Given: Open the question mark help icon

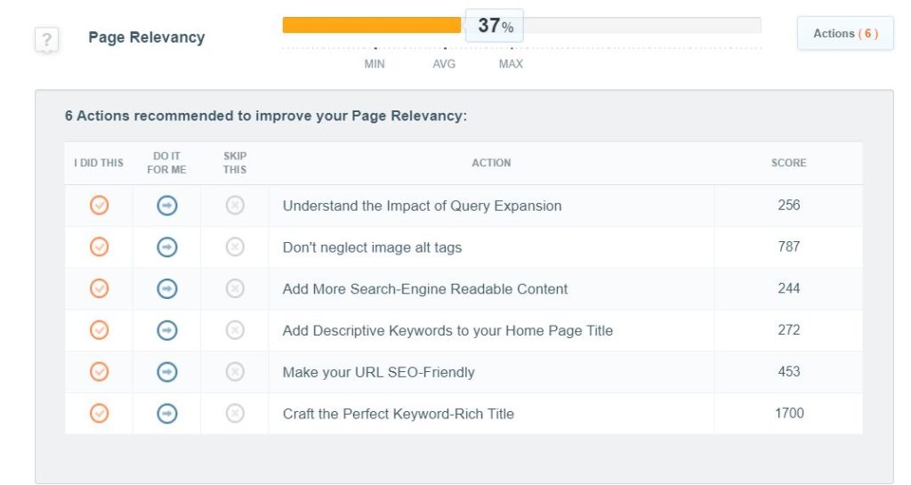Looking at the screenshot, I should pyautogui.click(x=46, y=39).
